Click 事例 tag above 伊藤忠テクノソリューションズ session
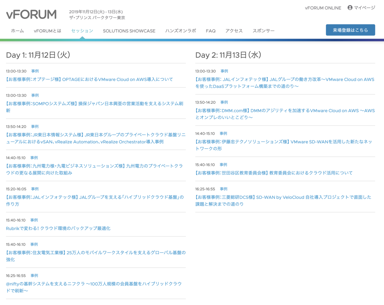The image size is (384, 305). point(223,133)
